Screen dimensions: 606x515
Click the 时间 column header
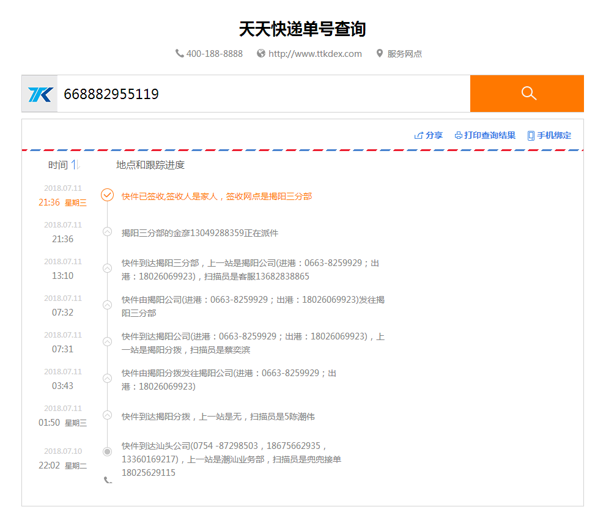[x=58, y=165]
